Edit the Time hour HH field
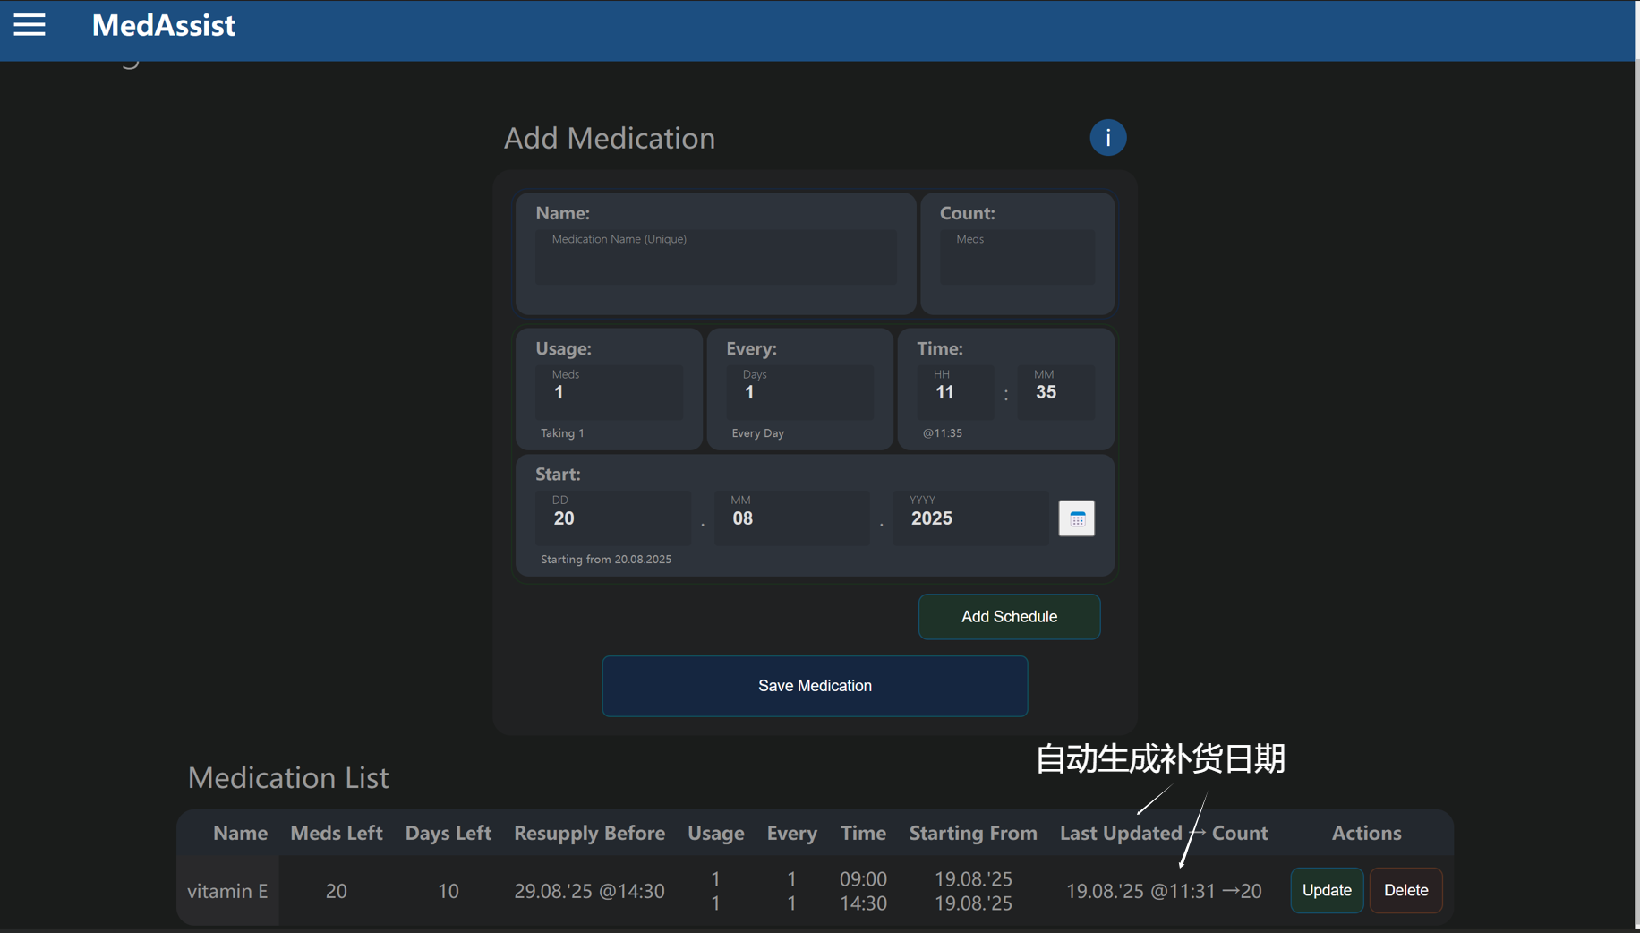Screen dimensions: 1640x933 click(955, 391)
